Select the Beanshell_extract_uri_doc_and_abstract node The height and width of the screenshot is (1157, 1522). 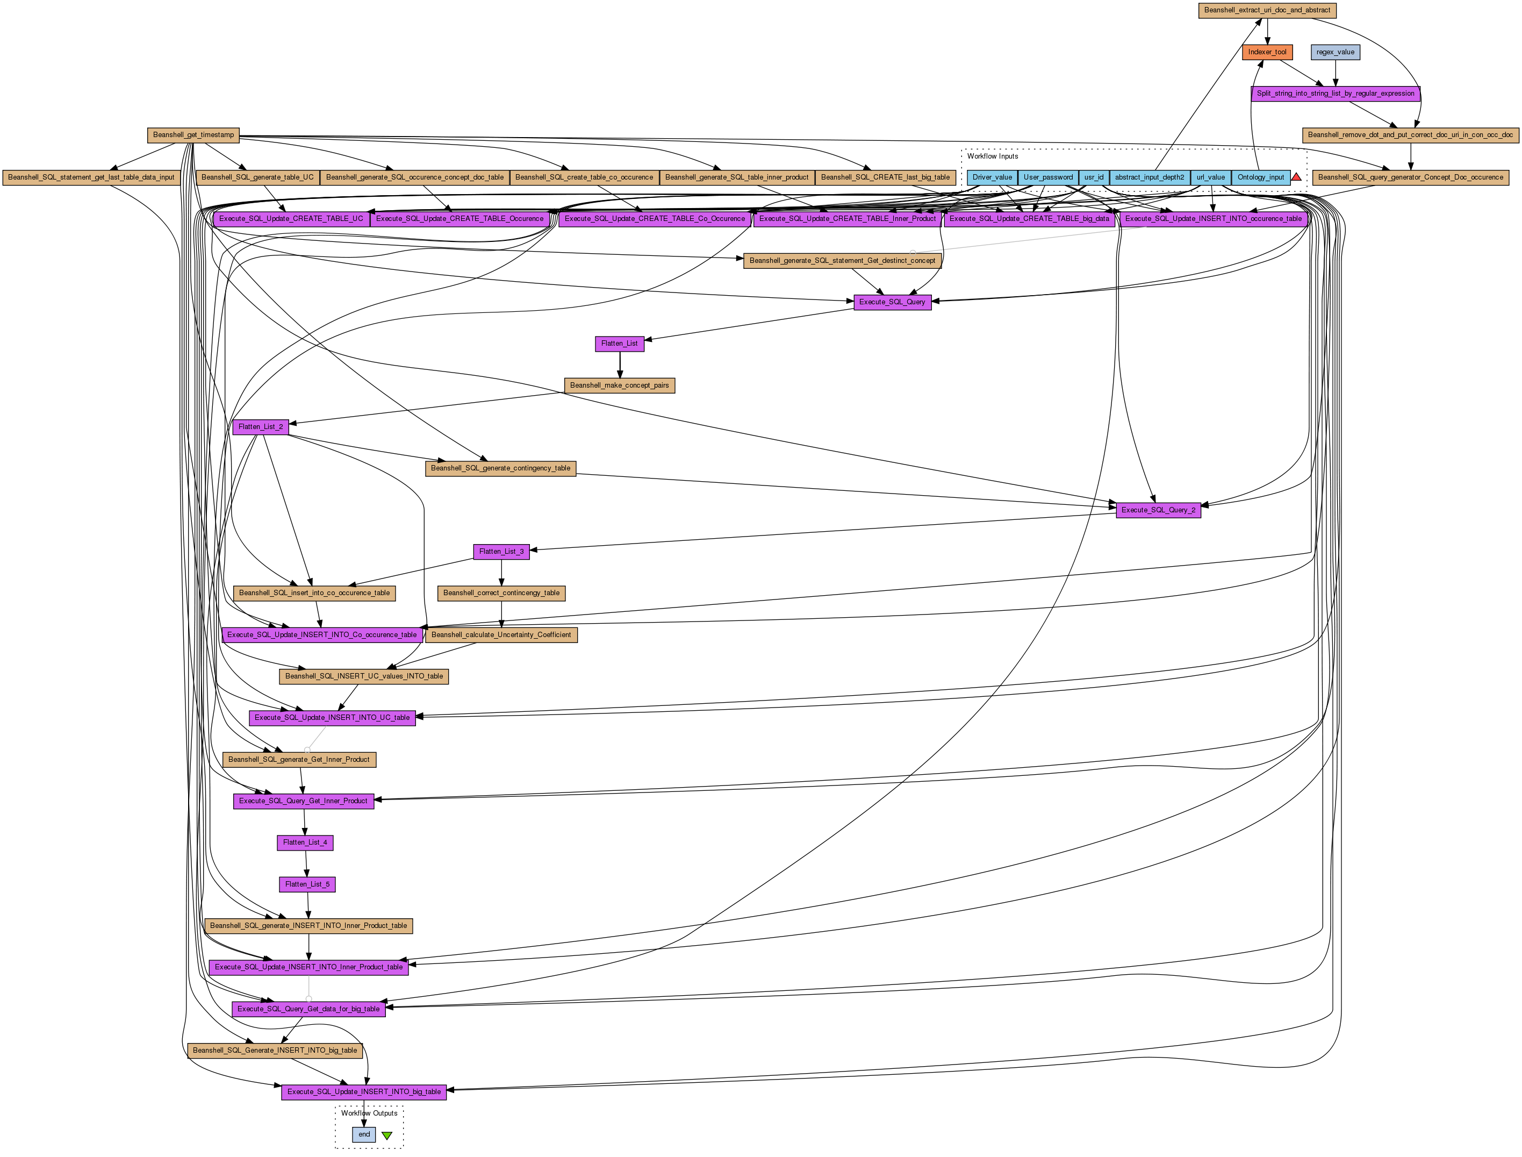coord(1267,10)
